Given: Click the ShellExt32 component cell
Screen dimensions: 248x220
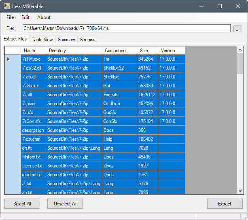Looking at the screenshot, I should (x=120, y=68).
